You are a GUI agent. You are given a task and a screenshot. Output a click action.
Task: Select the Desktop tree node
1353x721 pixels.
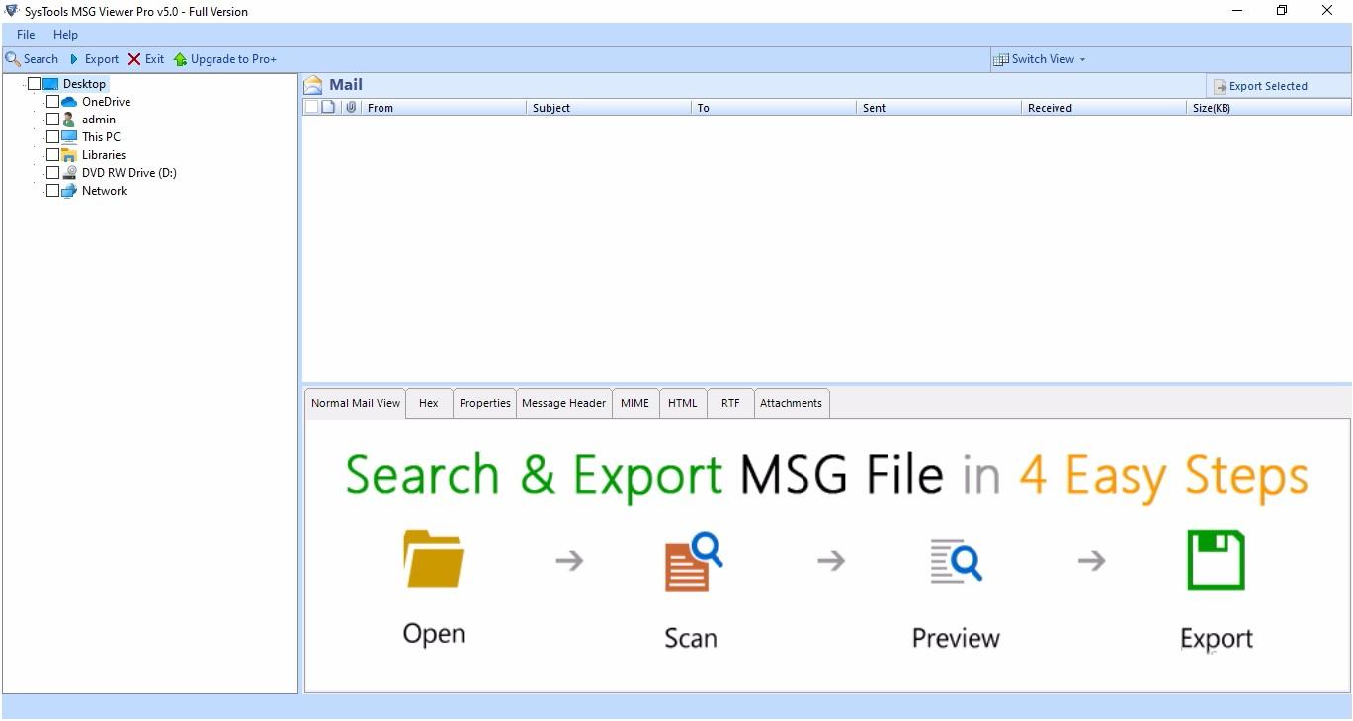[84, 84]
